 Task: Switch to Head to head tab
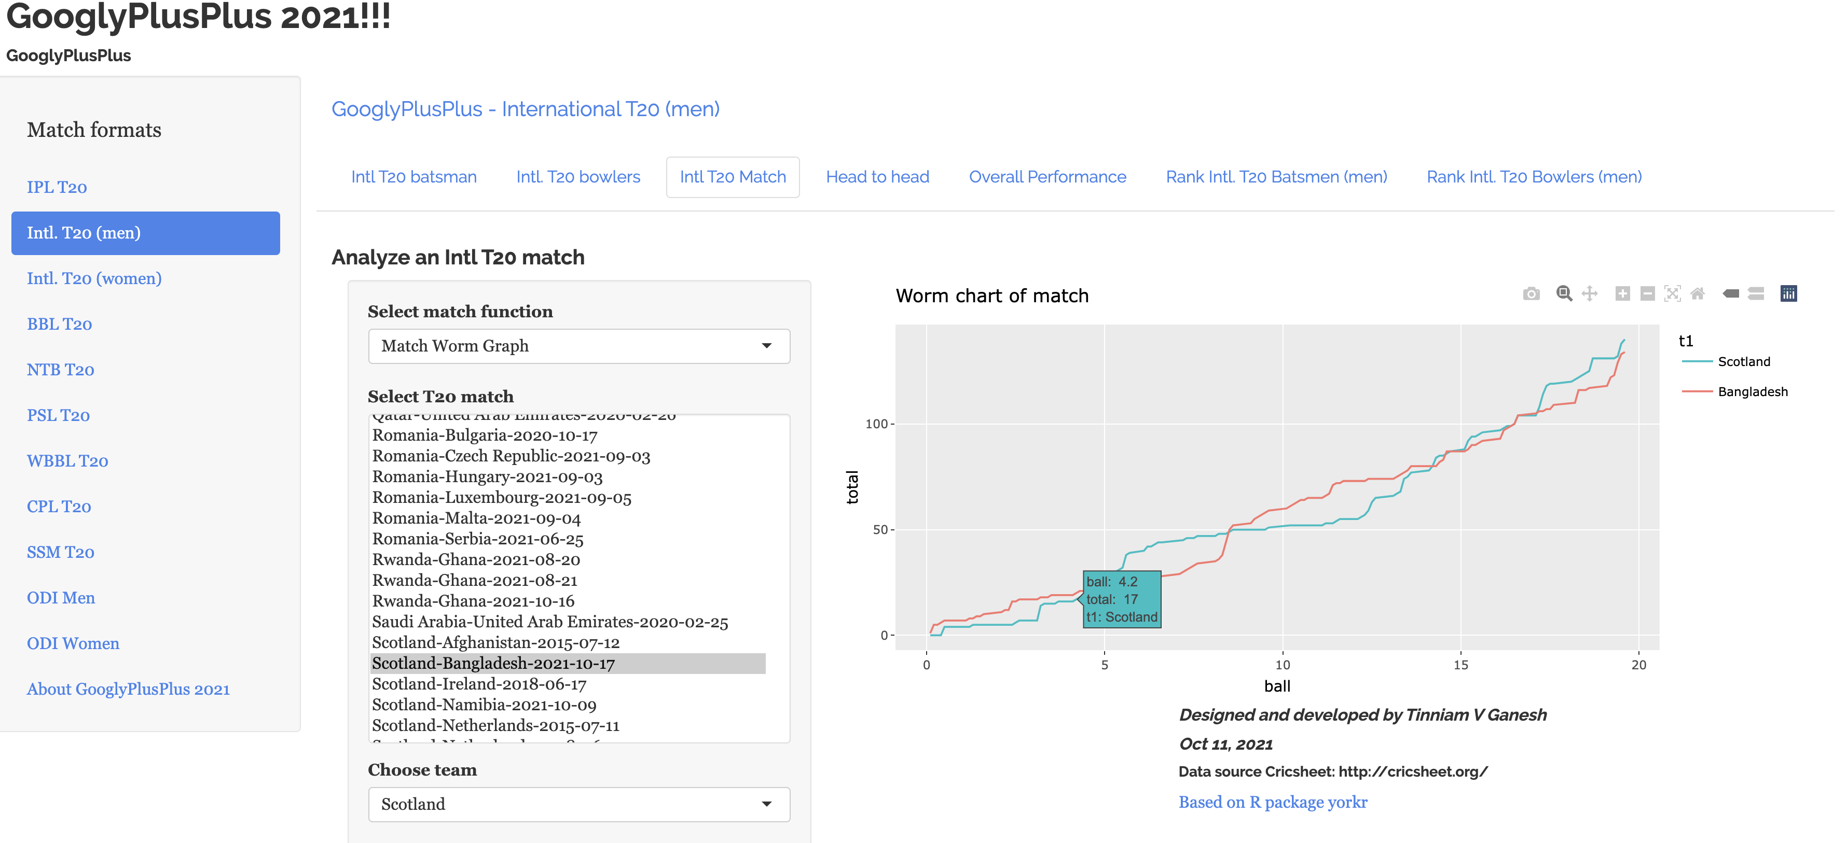point(877,177)
